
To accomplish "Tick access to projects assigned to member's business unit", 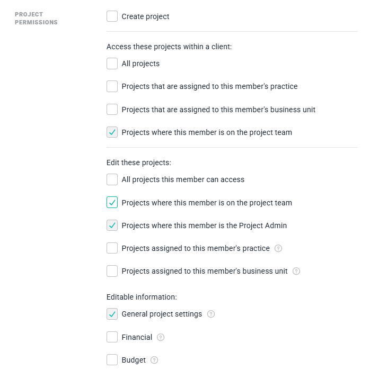I will click(x=112, y=109).
